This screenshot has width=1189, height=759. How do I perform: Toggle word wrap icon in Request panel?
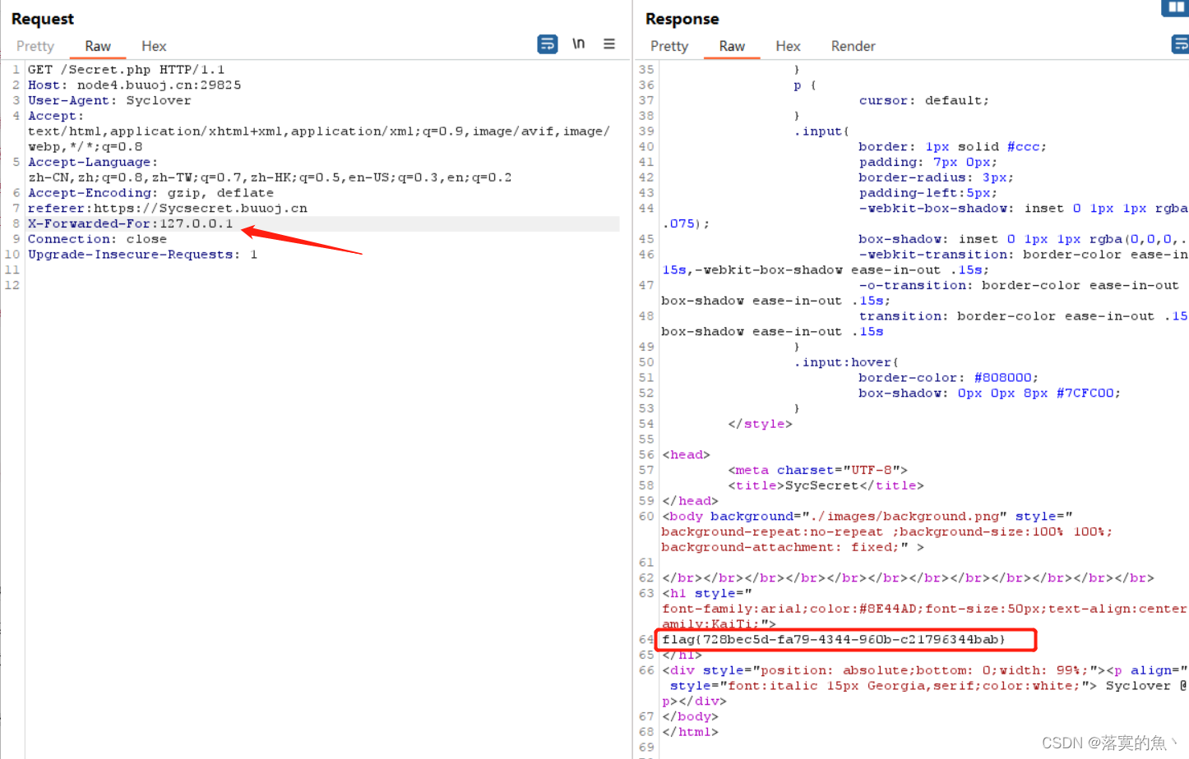[548, 44]
